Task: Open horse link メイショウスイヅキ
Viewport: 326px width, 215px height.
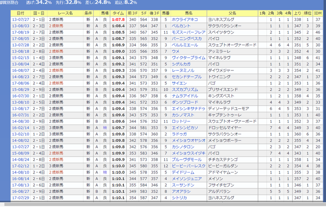Action: 188,153
